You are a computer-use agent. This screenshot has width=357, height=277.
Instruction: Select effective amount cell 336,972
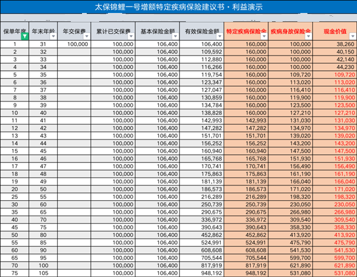(x=202, y=220)
